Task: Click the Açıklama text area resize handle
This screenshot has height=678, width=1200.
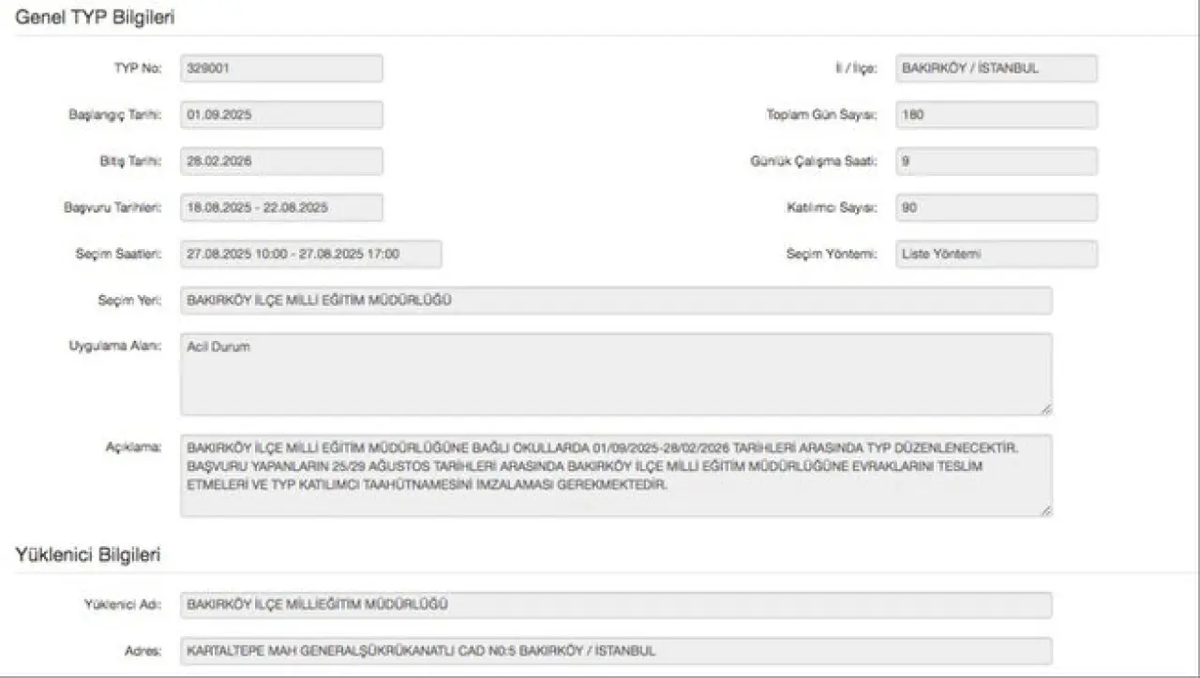Action: tap(1046, 510)
